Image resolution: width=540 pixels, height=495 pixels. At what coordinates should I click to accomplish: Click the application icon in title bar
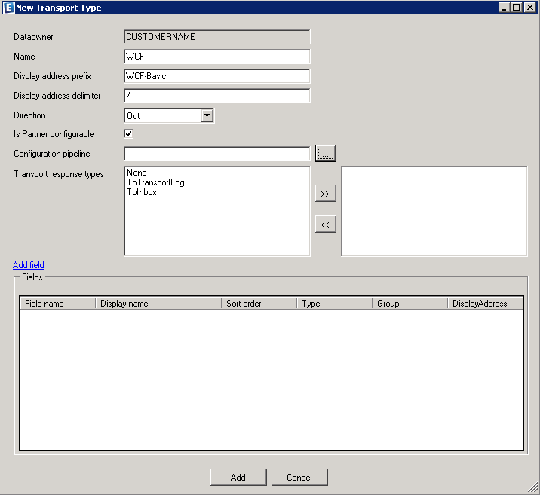[x=8, y=8]
